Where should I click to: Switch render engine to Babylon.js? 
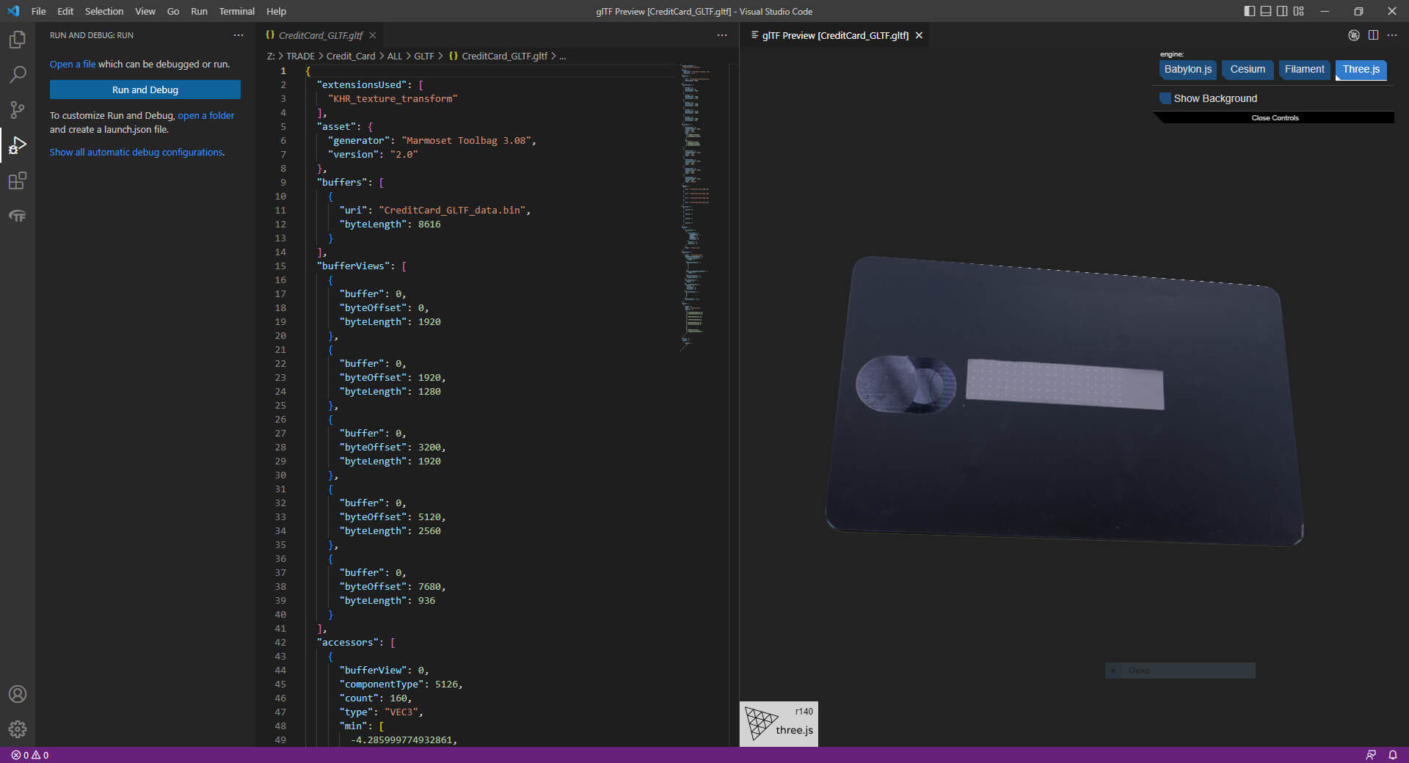click(x=1187, y=70)
